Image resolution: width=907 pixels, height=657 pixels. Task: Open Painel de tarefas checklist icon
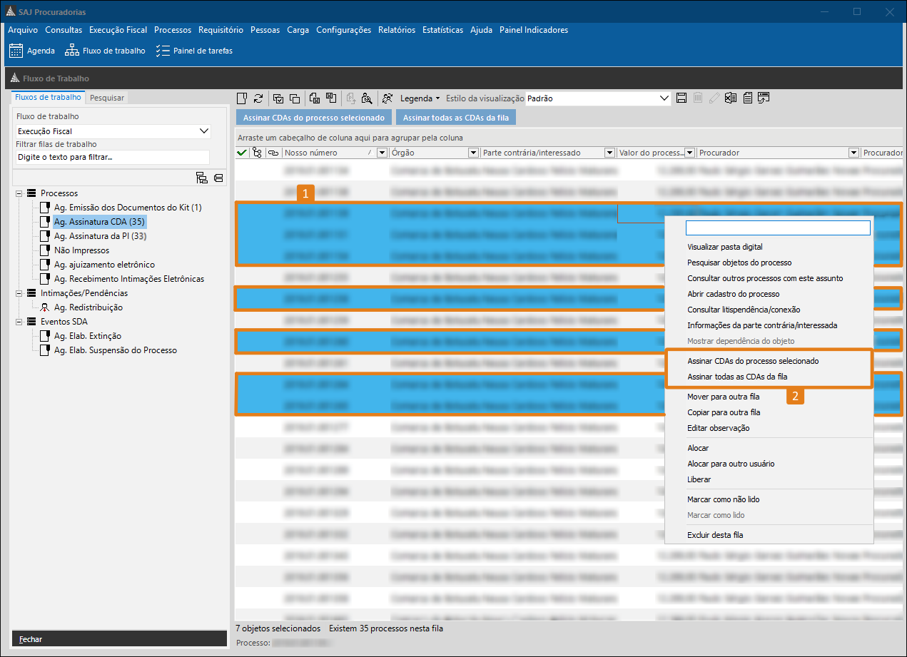[163, 51]
